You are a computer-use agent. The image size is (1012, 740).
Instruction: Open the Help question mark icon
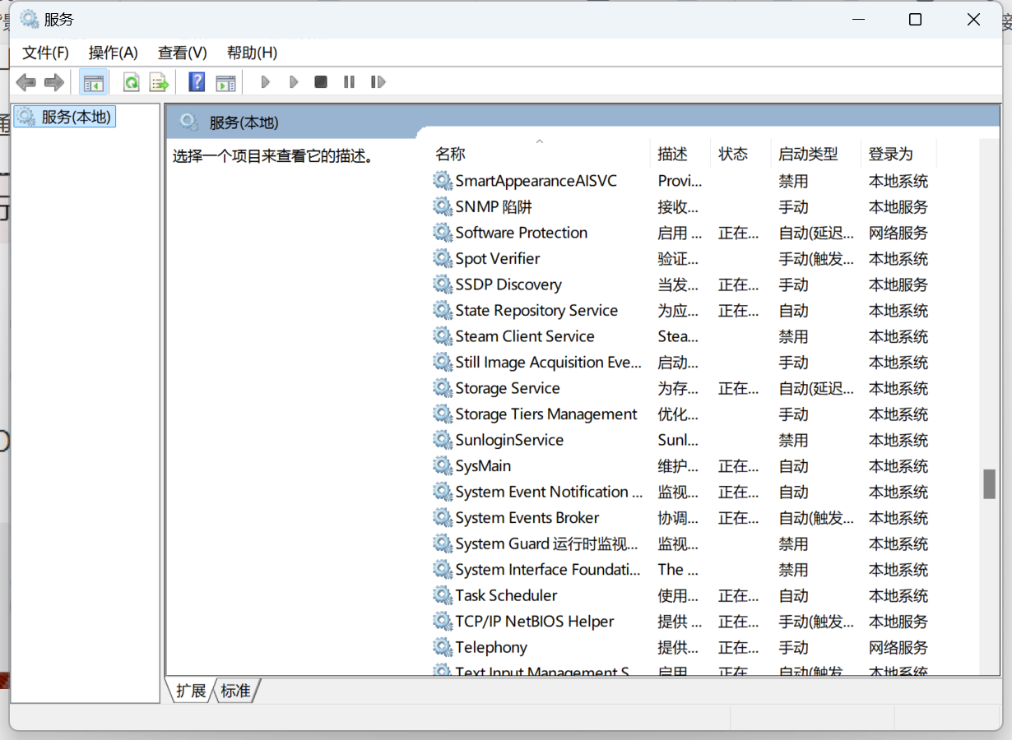pos(197,82)
